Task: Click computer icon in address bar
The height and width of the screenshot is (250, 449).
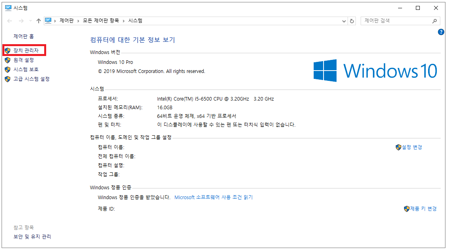Action: 48,21
